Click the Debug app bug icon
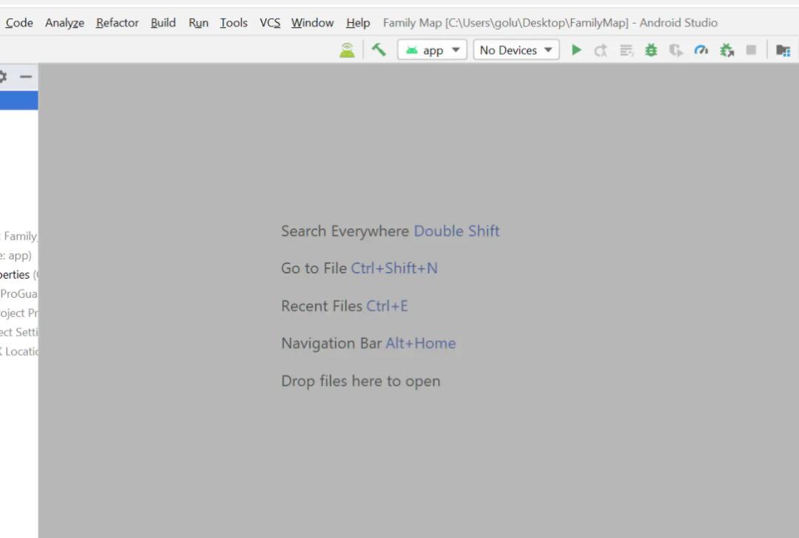The width and height of the screenshot is (799, 538). (651, 50)
